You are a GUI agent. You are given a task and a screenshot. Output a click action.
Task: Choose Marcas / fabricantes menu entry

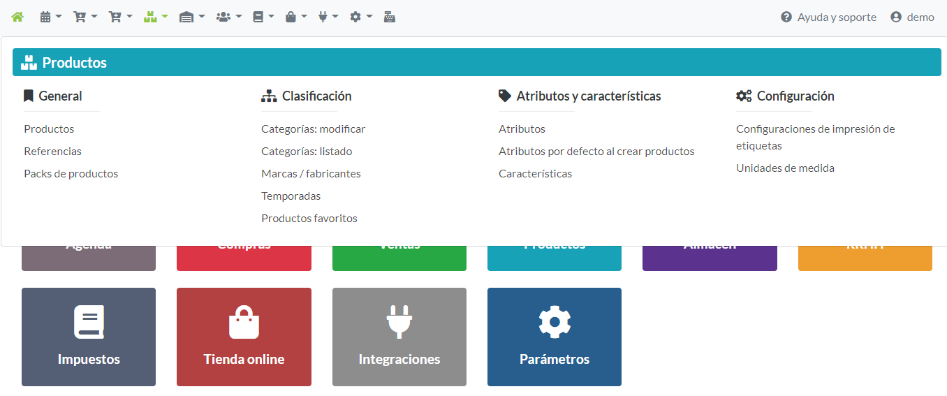point(311,174)
